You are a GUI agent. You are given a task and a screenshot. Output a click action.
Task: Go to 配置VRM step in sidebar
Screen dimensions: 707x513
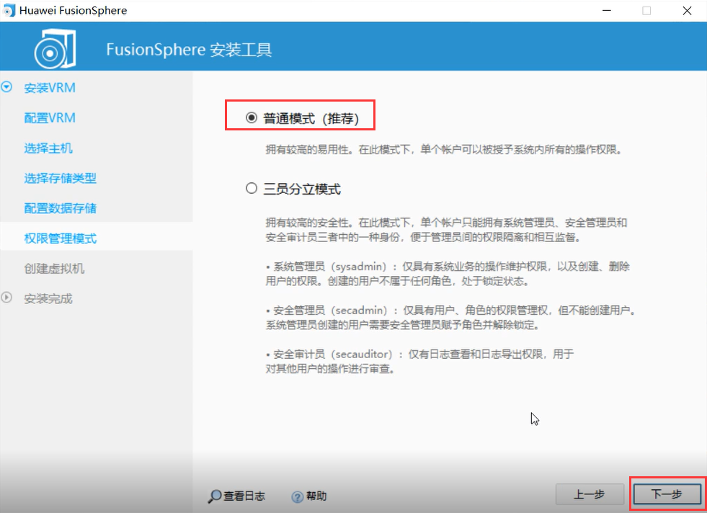(x=50, y=117)
